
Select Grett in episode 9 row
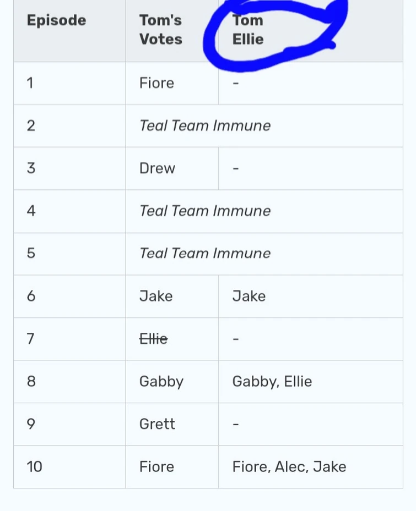(158, 424)
